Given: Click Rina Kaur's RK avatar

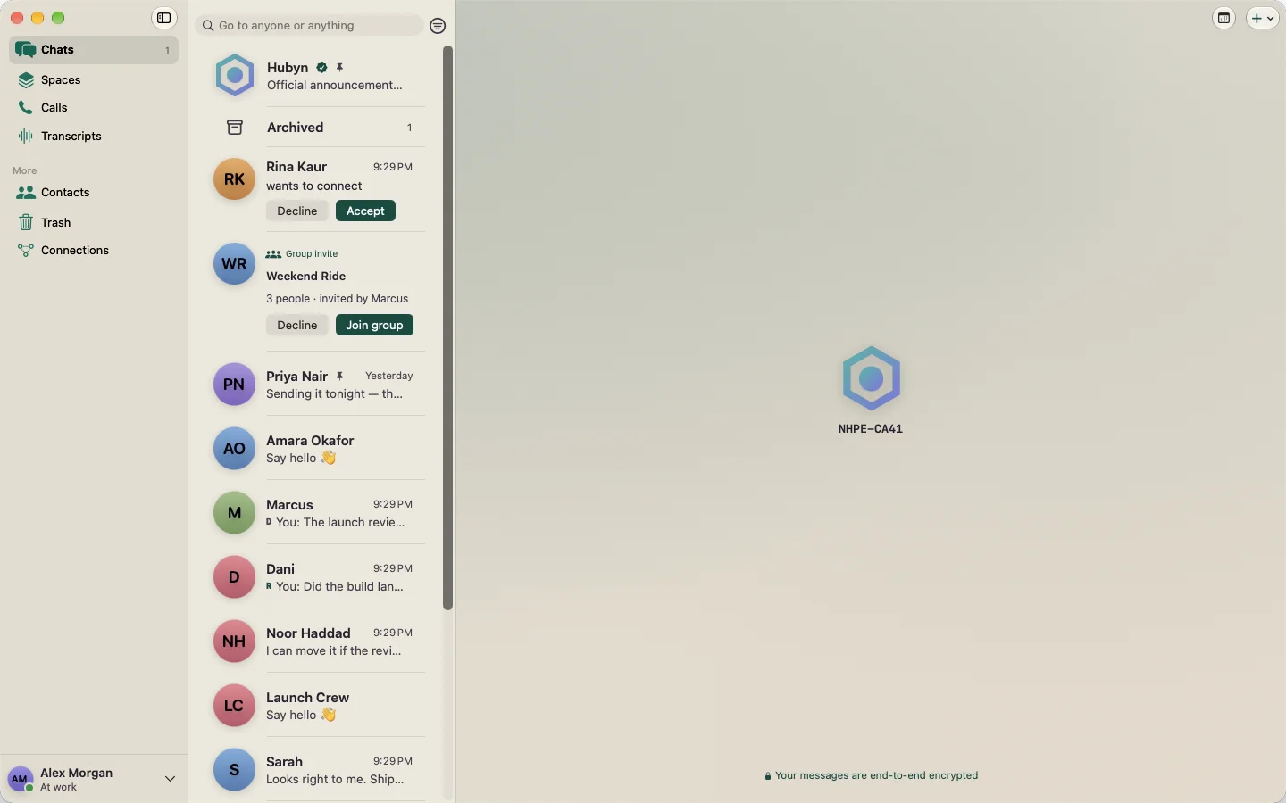Looking at the screenshot, I should pos(234,178).
